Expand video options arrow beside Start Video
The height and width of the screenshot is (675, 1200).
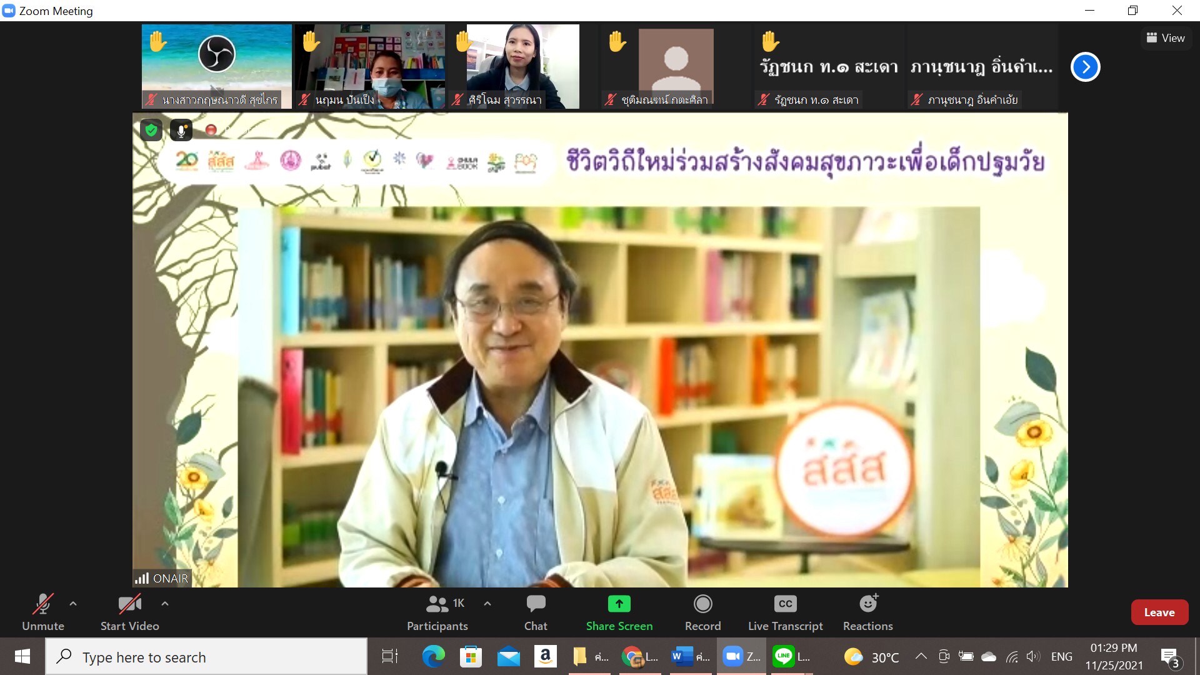(165, 604)
